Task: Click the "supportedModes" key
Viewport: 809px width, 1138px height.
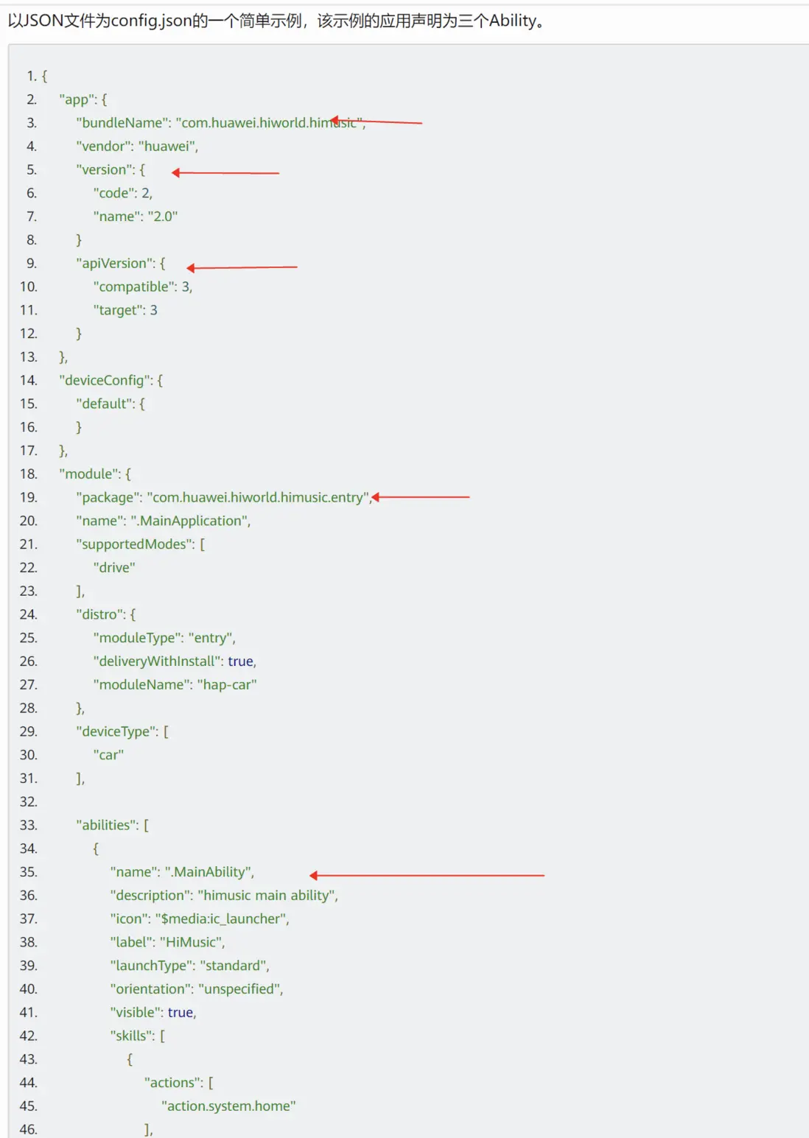Action: pyautogui.click(x=134, y=544)
